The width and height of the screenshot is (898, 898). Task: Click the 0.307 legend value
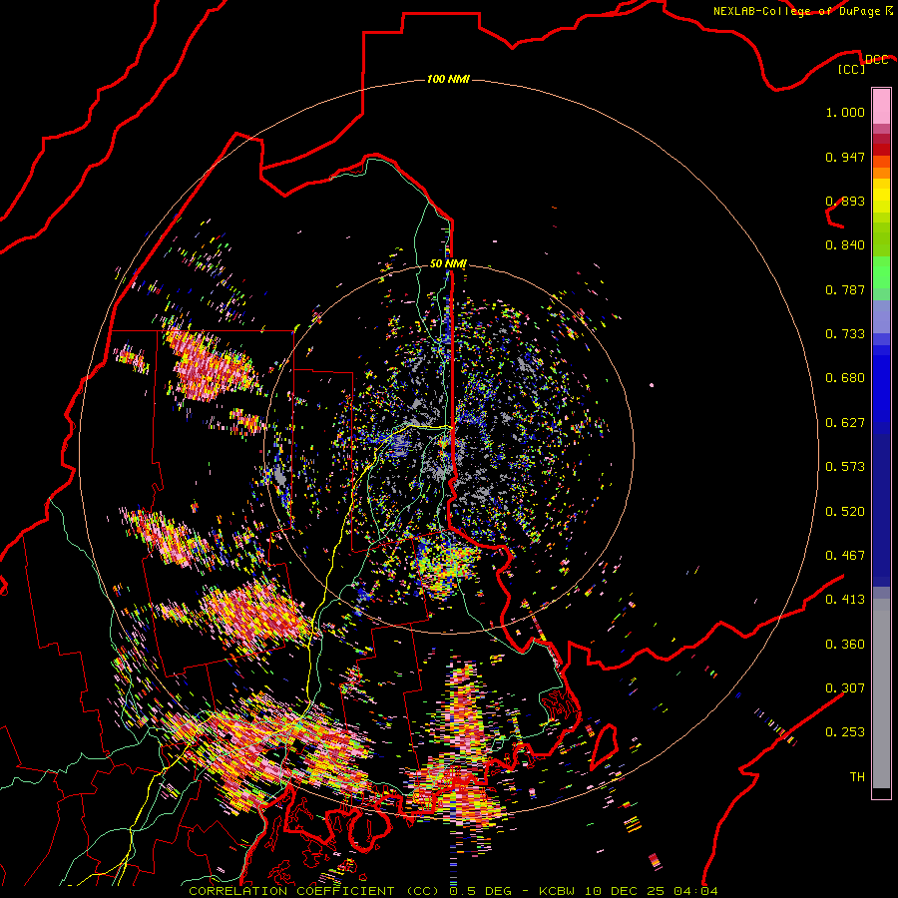[845, 688]
